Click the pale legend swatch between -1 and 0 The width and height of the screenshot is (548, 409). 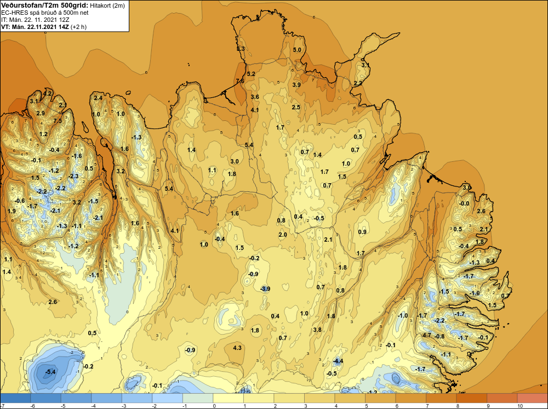pos(198,398)
